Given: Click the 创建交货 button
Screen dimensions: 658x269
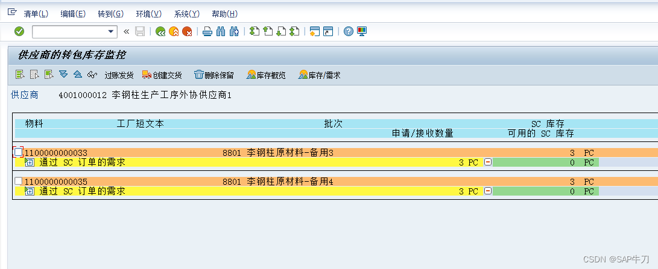Looking at the screenshot, I should point(162,75).
